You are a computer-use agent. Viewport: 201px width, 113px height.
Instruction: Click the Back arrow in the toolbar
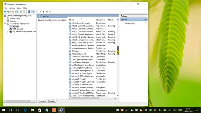[x=5, y=12]
